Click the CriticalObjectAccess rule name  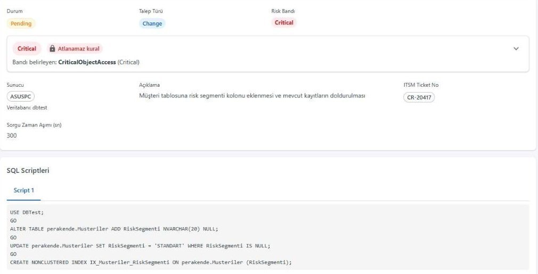pos(87,62)
